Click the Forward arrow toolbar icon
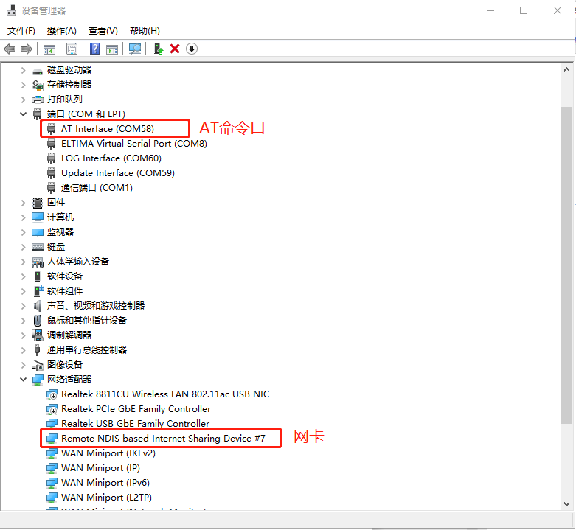 [x=27, y=49]
